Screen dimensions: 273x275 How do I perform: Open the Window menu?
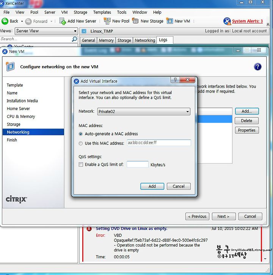140,12
